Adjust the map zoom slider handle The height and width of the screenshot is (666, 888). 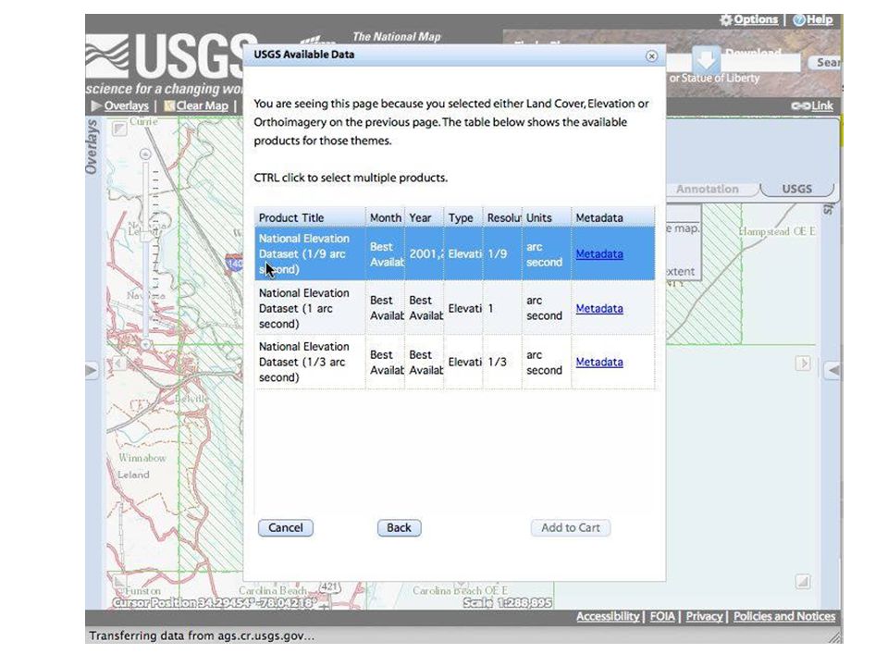(146, 237)
